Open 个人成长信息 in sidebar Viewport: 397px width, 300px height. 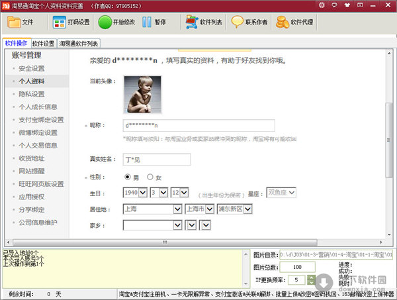point(38,107)
